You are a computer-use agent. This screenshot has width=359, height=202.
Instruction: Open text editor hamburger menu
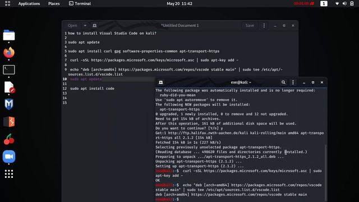(x=264, y=25)
